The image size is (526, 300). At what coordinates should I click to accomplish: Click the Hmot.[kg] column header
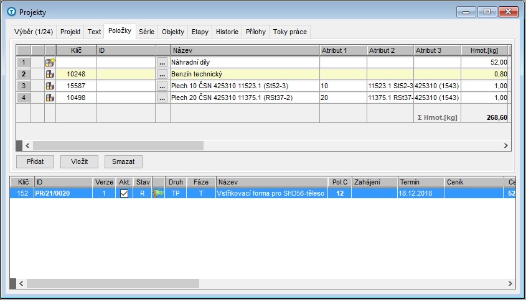(485, 50)
